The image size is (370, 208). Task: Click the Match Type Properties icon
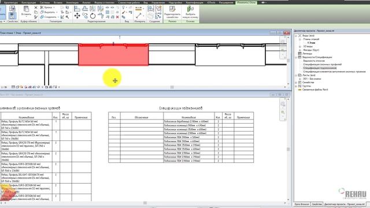click(36, 17)
